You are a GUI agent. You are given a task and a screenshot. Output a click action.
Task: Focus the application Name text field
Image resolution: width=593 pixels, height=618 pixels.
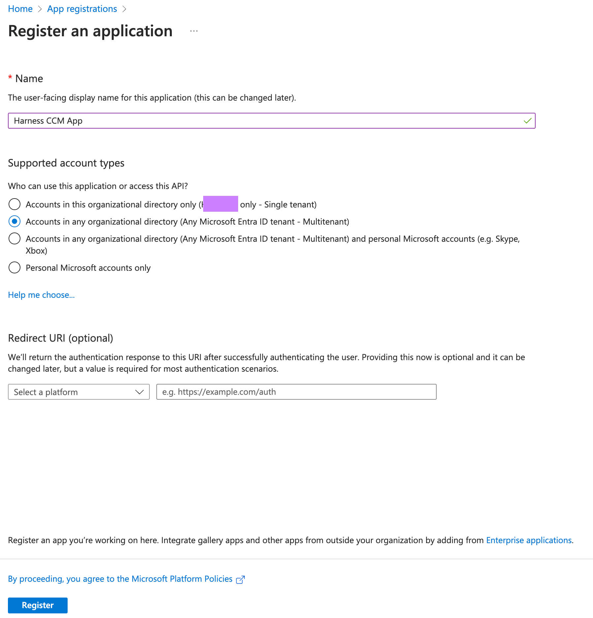264,121
